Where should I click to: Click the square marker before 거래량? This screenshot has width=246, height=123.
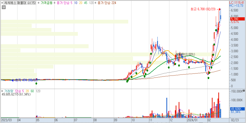click(2, 91)
